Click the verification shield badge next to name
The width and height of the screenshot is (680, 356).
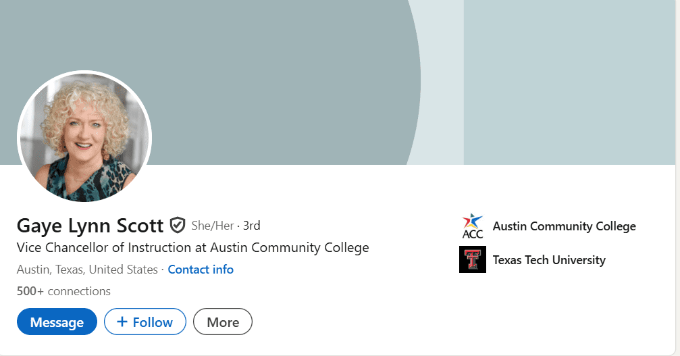pyautogui.click(x=178, y=225)
